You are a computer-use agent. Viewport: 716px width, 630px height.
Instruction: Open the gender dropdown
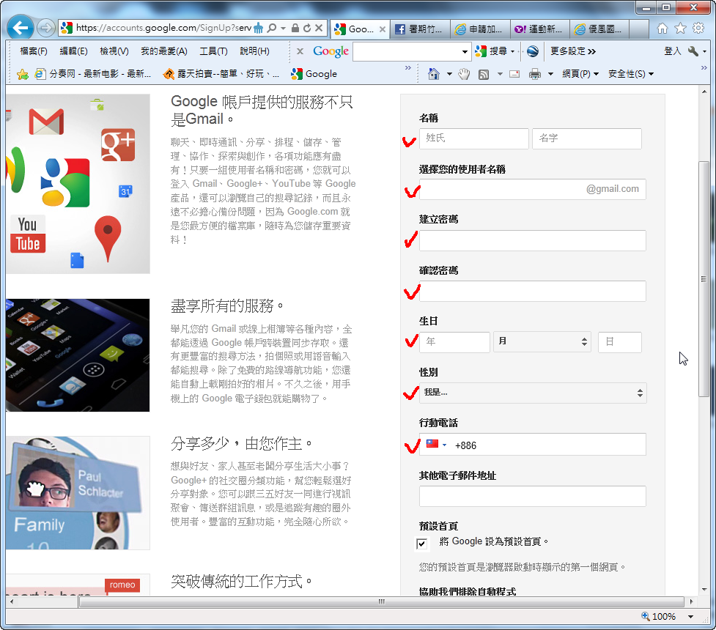(533, 393)
